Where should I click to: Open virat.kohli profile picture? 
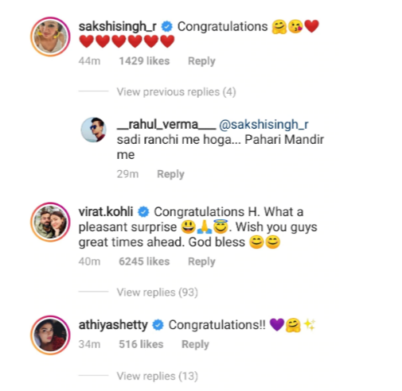tap(50, 222)
